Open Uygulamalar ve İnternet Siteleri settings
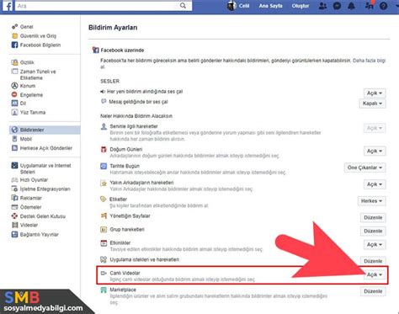The width and height of the screenshot is (399, 314). tap(45, 168)
